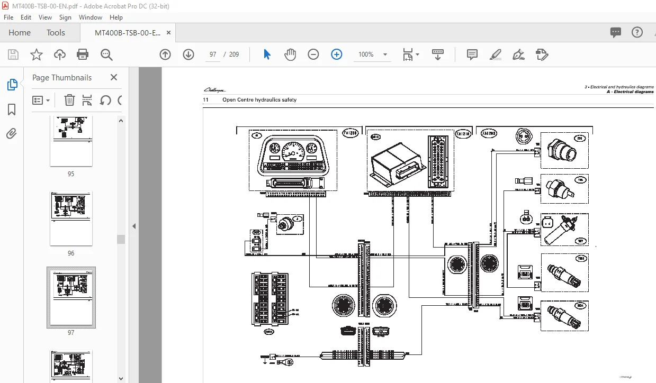The height and width of the screenshot is (383, 656).
Task: Select the Highlight text tool
Action: pyautogui.click(x=496, y=54)
